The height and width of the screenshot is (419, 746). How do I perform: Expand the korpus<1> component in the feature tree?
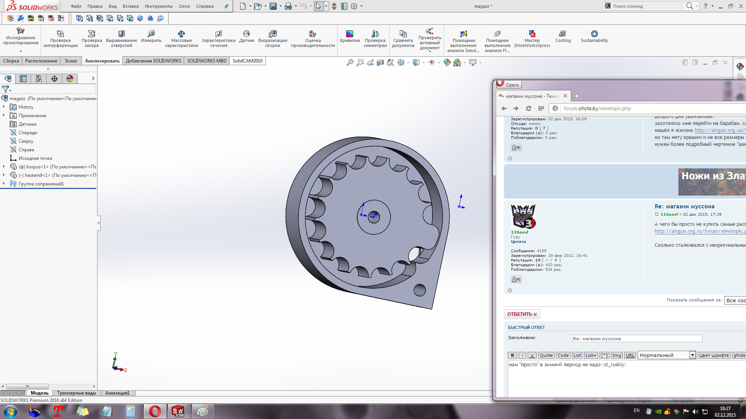point(4,166)
